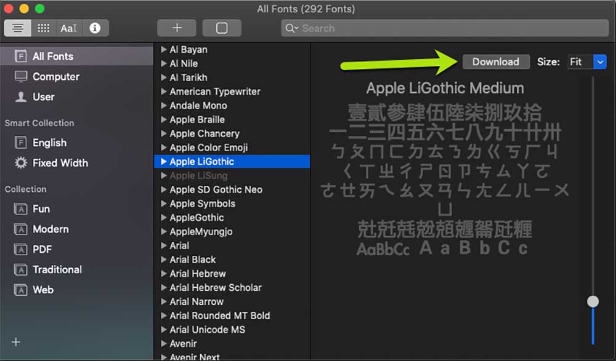Click the magnifier icon in the search field
Screen dimensions: 616x361
coord(291,28)
